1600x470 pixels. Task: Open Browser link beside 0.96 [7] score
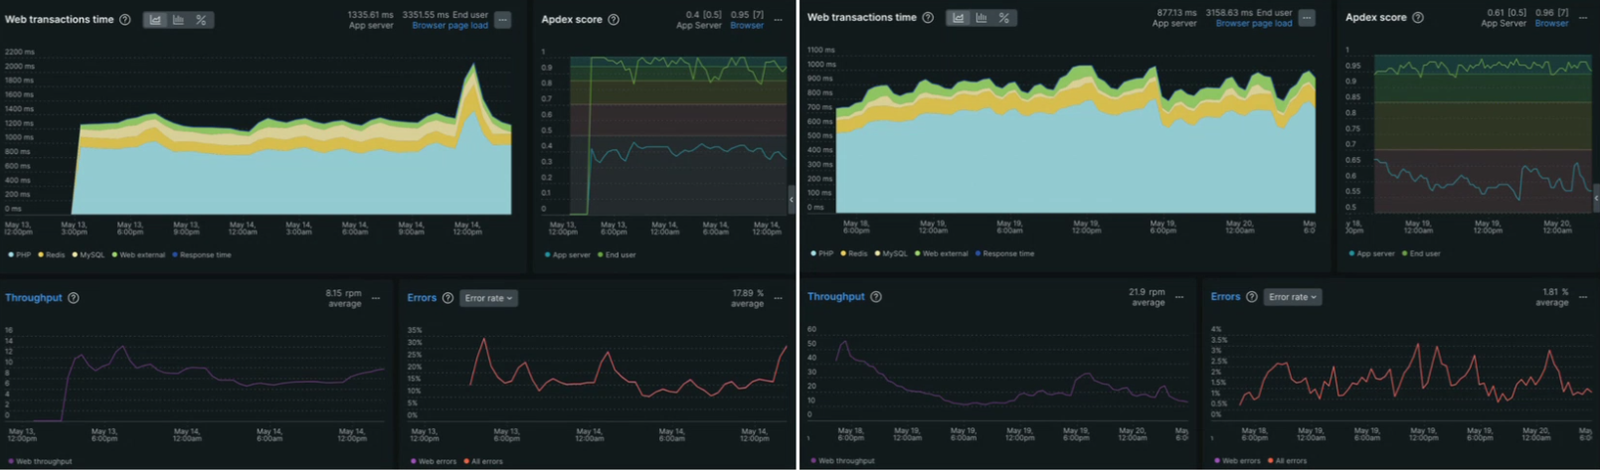pos(1551,24)
